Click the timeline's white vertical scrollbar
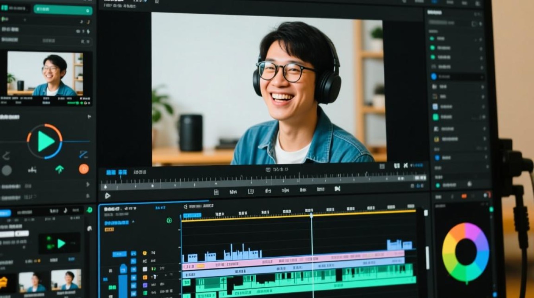534x298 pixels. click(428, 257)
